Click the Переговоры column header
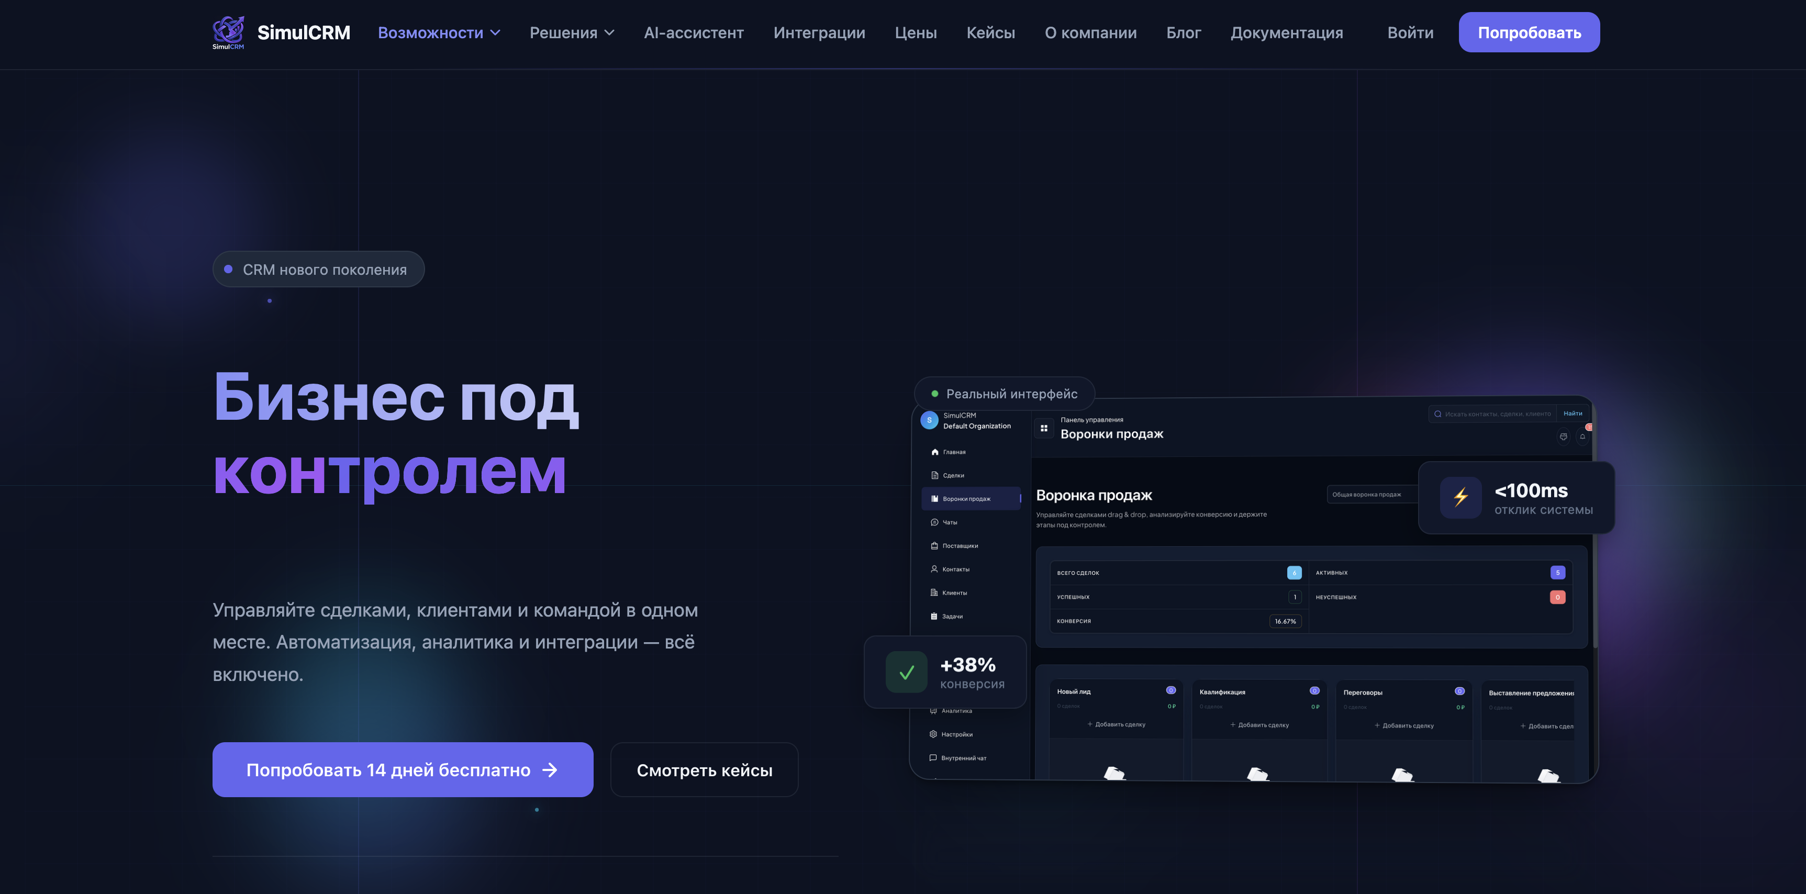 point(1362,693)
